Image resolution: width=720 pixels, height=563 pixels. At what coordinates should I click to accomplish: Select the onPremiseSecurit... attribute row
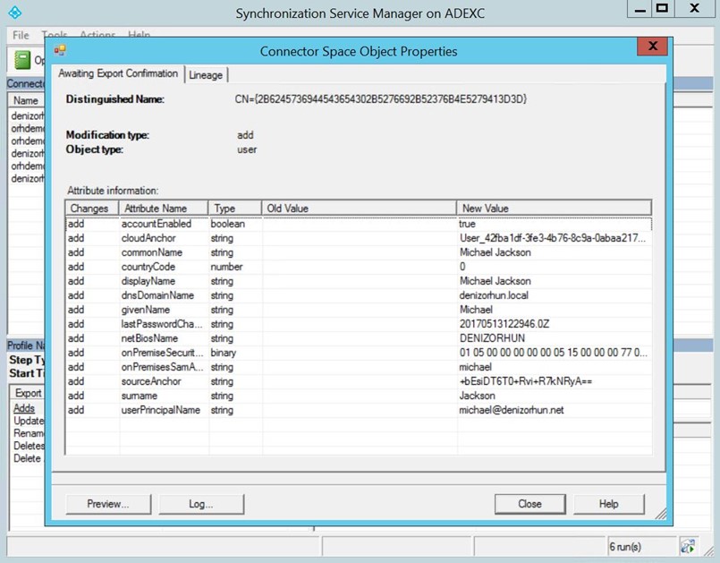point(358,353)
